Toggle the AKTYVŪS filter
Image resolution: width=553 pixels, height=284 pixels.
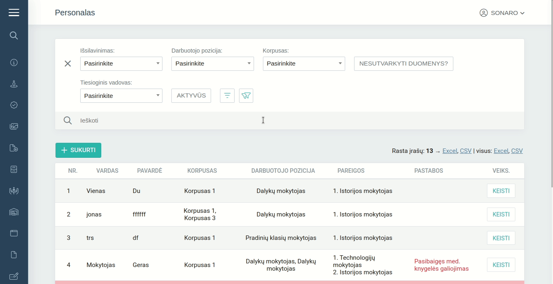[191, 96]
